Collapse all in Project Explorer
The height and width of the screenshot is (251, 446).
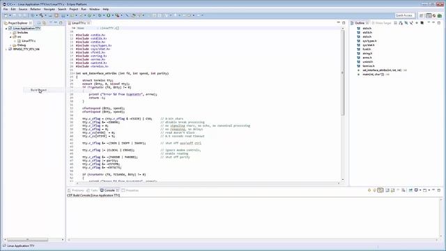[x=39, y=23]
